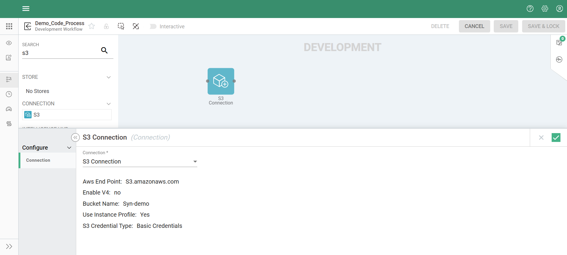Click the SAVE button
This screenshot has width=567, height=255.
coord(506,26)
